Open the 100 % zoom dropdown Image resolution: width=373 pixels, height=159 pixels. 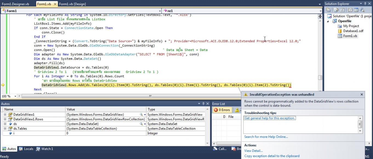point(15,96)
